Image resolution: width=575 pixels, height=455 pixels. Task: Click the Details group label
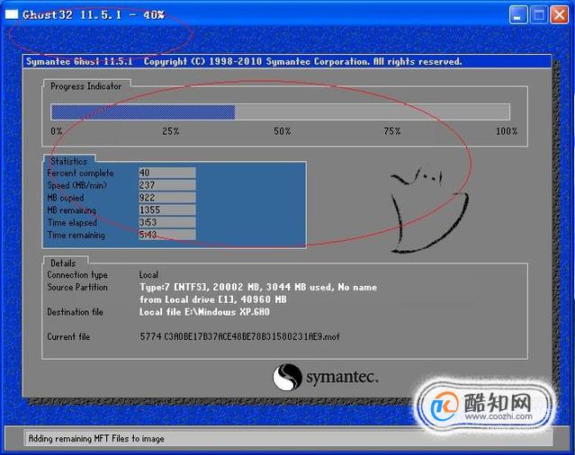click(63, 263)
